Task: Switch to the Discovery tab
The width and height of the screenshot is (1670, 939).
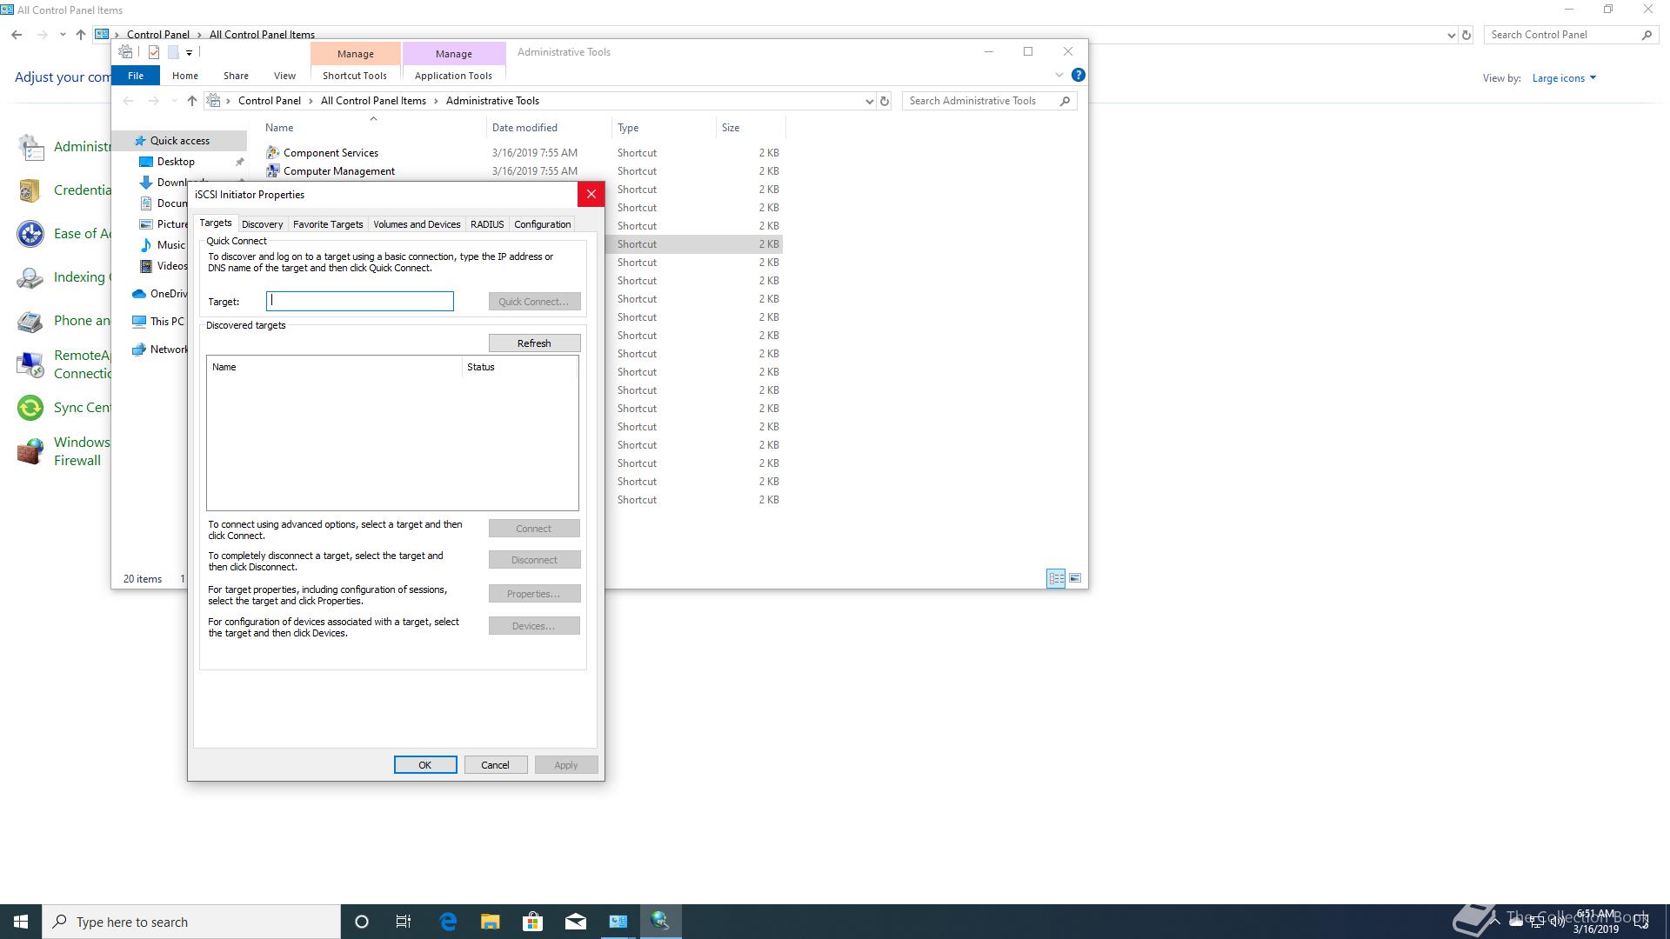Action: pyautogui.click(x=262, y=224)
